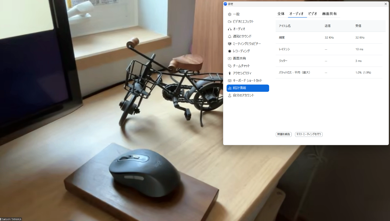Click the 送信 column header
This screenshot has width=390, height=221.
328,26
